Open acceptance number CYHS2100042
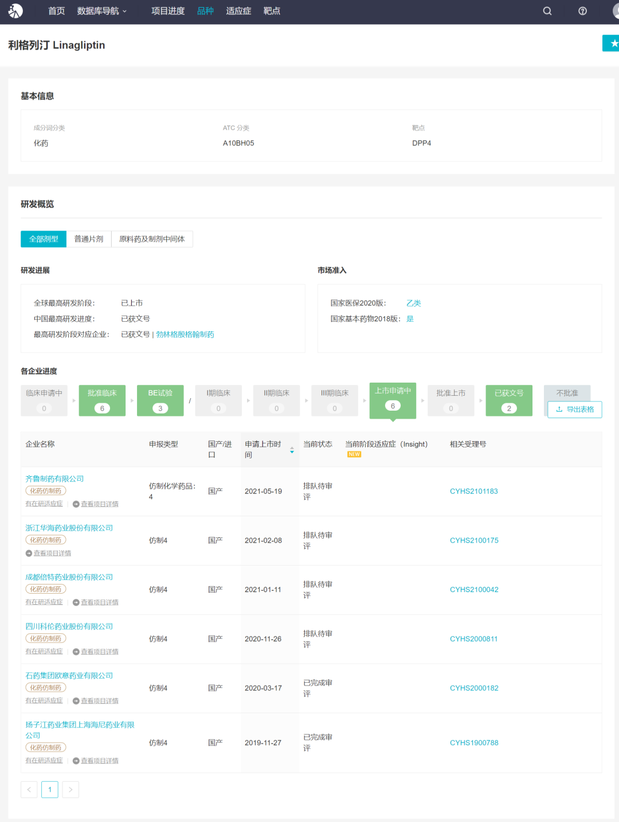 [474, 590]
